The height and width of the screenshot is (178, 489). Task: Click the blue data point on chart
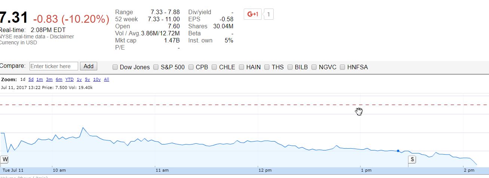(x=398, y=151)
